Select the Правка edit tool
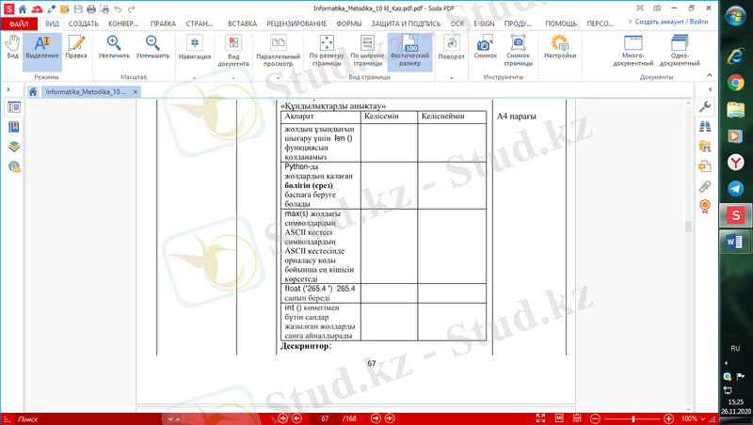The image size is (753, 425). pos(76,47)
